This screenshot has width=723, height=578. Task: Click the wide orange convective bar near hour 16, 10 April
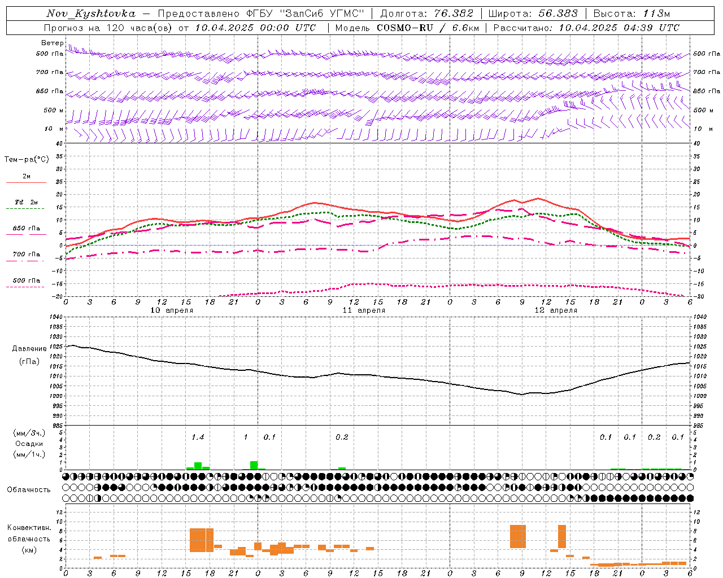click(x=202, y=540)
